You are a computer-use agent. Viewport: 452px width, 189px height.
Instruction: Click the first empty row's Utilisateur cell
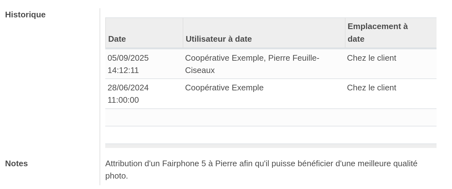point(264,118)
